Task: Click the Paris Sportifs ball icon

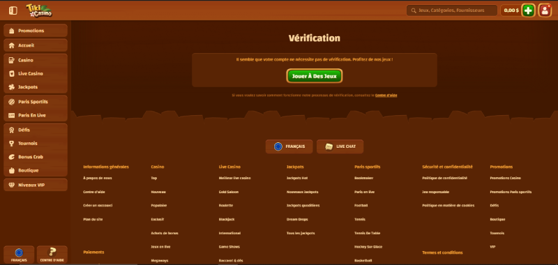Action: click(11, 102)
